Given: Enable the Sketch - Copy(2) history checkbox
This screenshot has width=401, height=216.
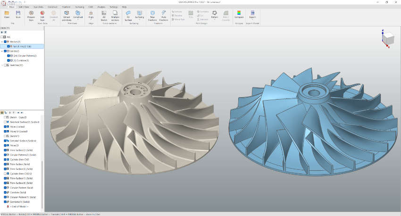Looking at the screenshot, I should pyautogui.click(x=5, y=117).
